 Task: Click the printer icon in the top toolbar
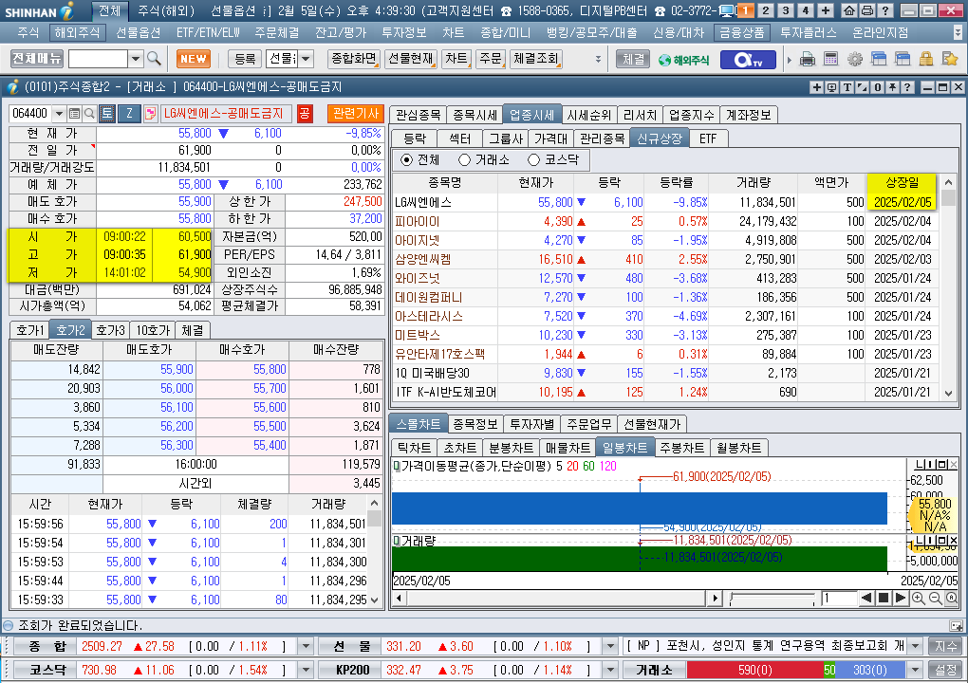click(807, 59)
